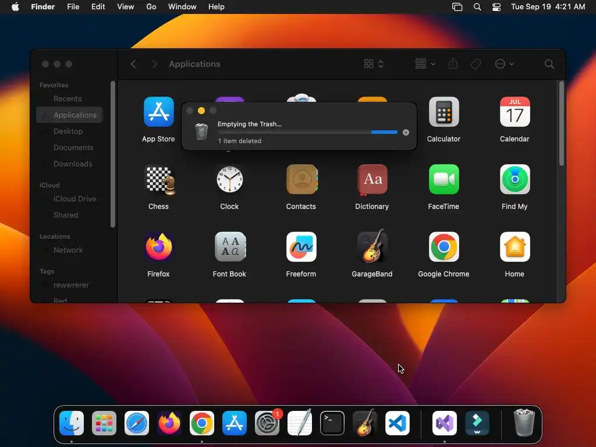This screenshot has width=596, height=447.
Task: Select the Find My app icon
Action: [x=515, y=179]
